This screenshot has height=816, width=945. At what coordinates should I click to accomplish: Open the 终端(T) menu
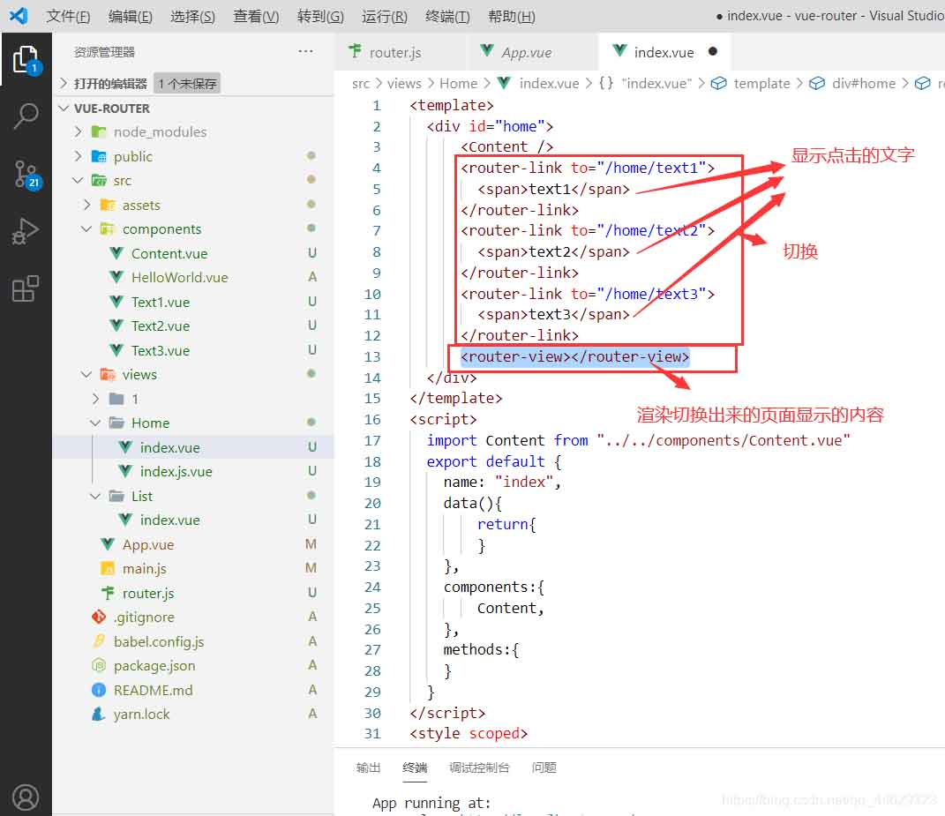click(447, 16)
